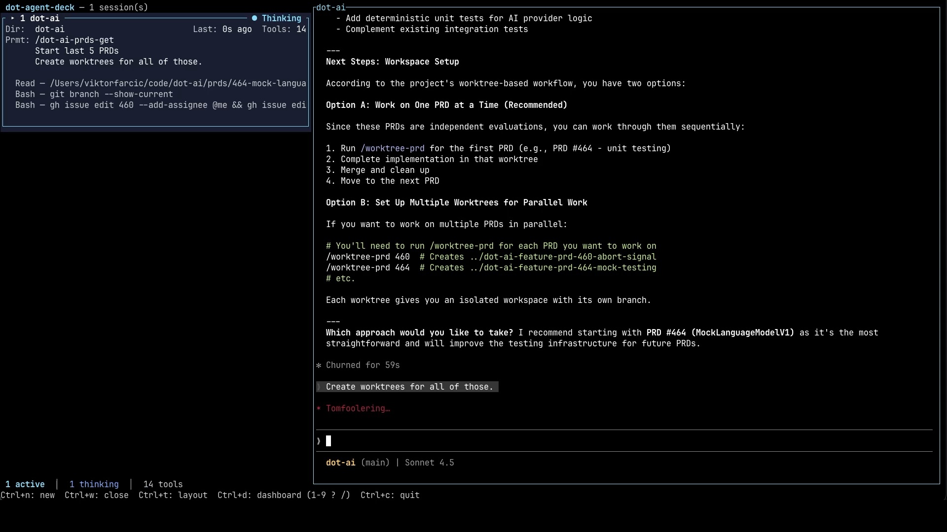Screen dimensions: 947x532
Task: Click the Thinking status label
Action: [281, 18]
